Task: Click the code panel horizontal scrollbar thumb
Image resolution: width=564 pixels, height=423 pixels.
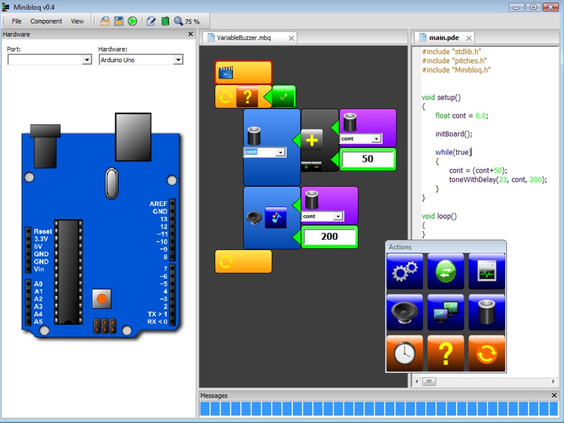Action: coord(429,381)
